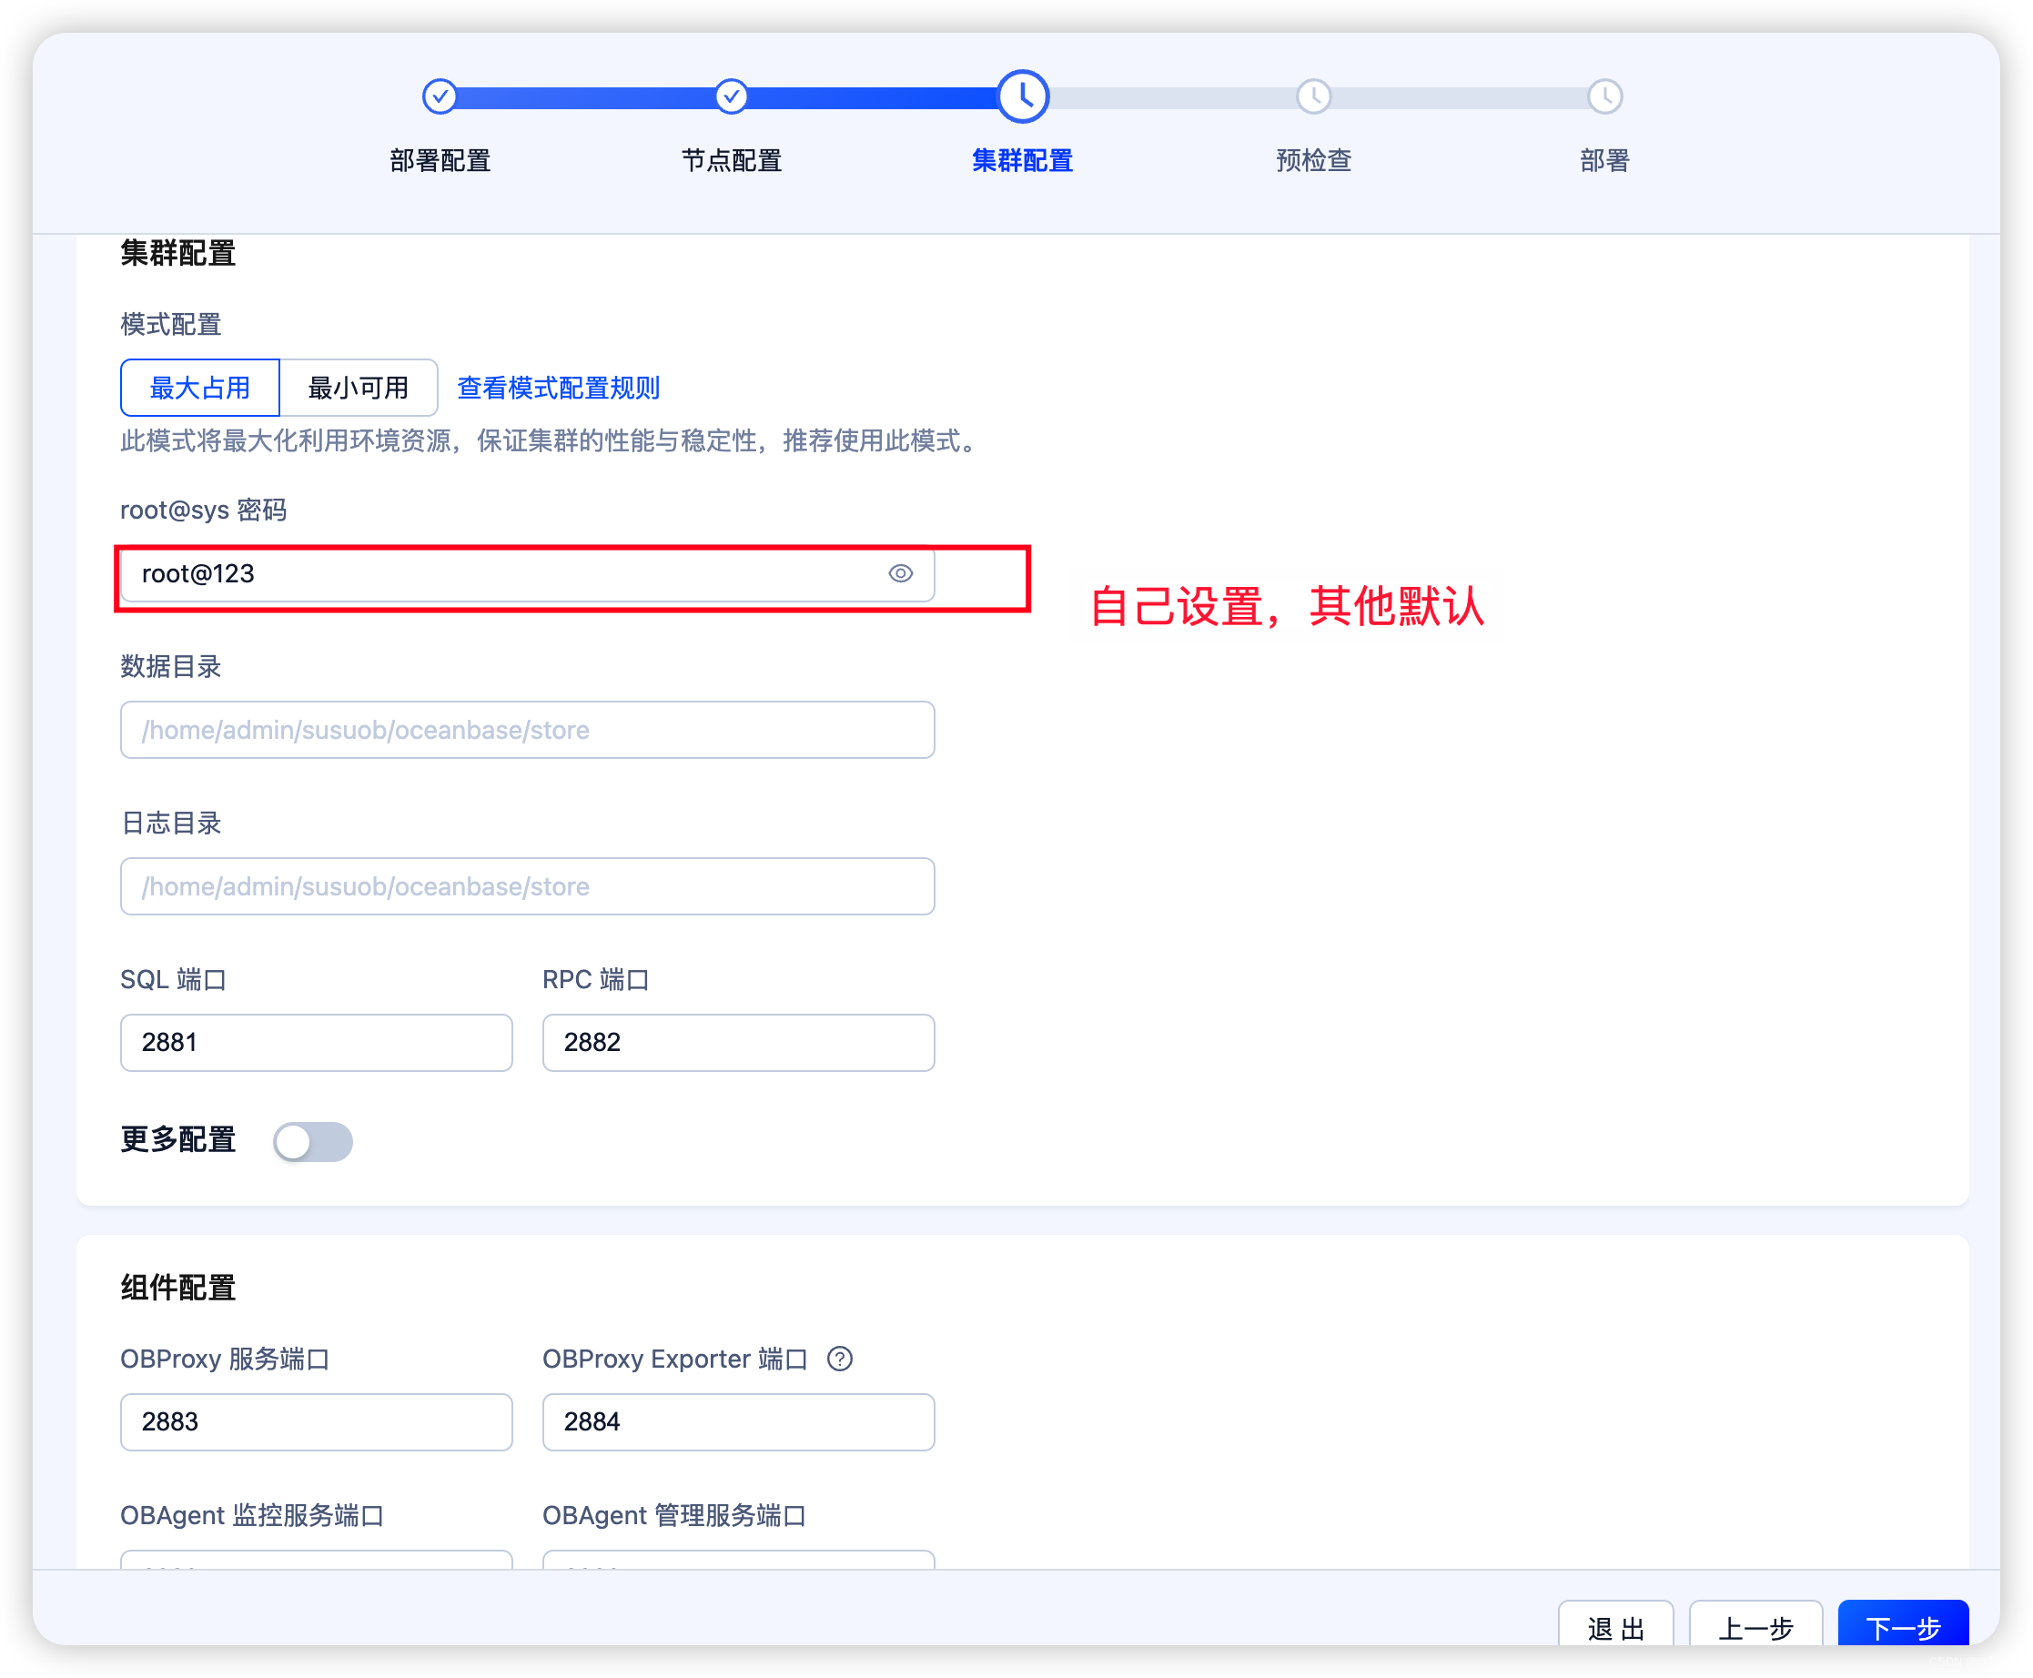The height and width of the screenshot is (1678, 2033).
Task: Click the 部署配置 step checkmark icon
Action: pyautogui.click(x=440, y=96)
